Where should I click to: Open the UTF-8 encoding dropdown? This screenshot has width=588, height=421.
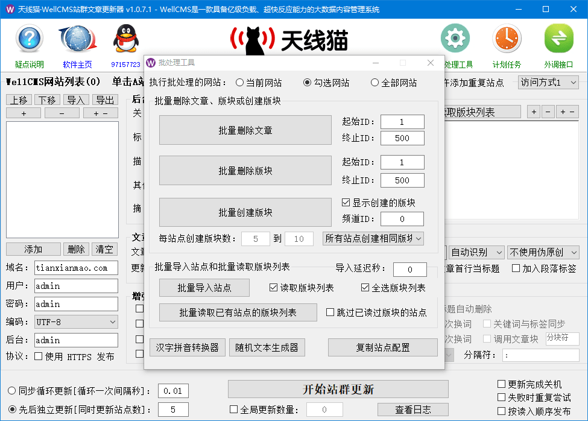(76, 321)
